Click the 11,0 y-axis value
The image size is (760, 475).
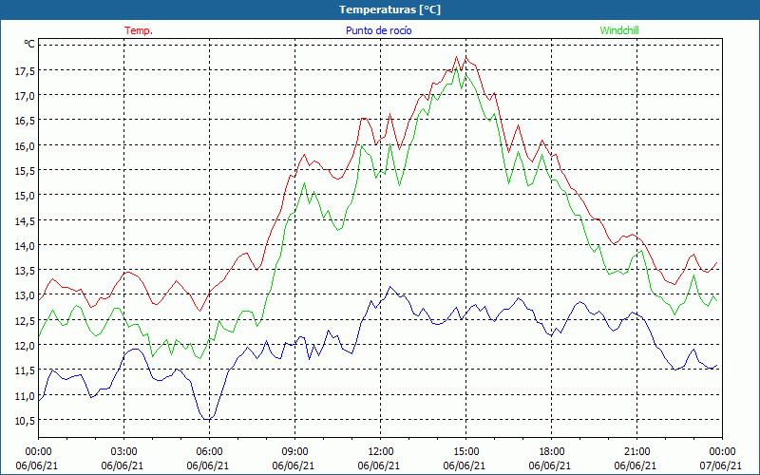pos(26,395)
